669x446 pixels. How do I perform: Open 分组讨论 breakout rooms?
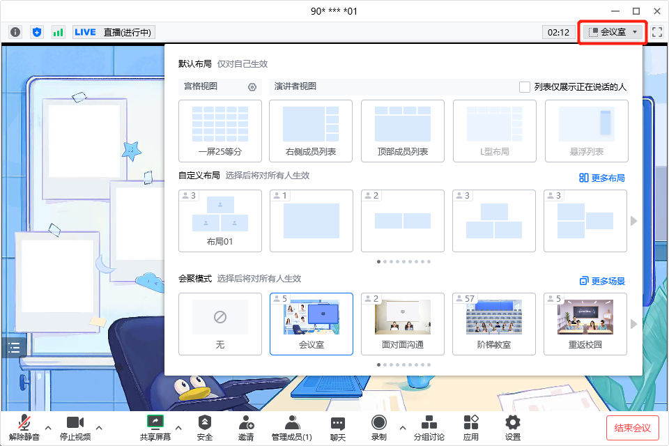429,428
